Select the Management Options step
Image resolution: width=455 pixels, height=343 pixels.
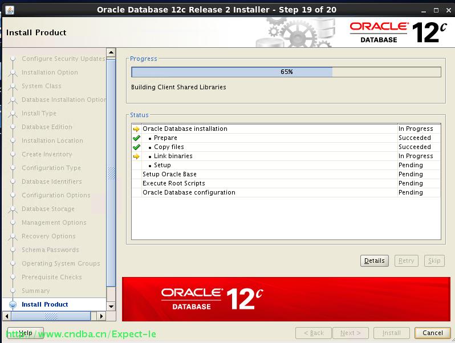tap(54, 222)
